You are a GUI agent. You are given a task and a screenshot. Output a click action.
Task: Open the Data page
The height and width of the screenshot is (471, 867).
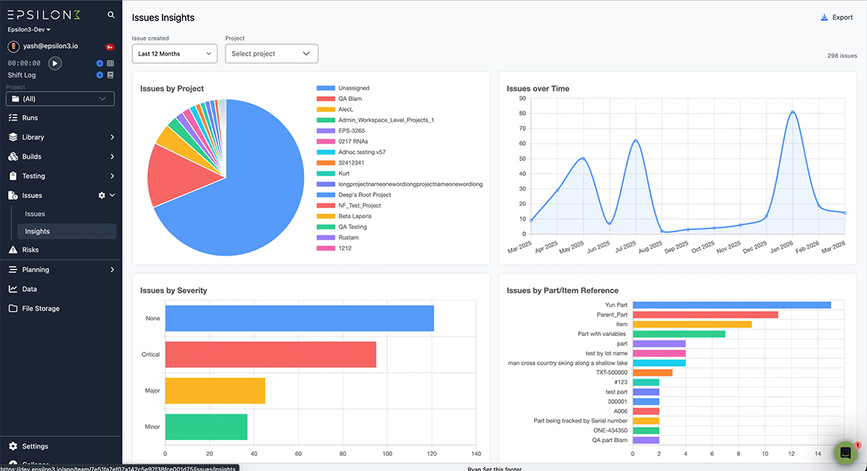30,289
